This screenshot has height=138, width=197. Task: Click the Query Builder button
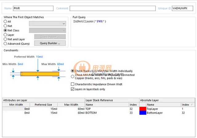coord(52,43)
